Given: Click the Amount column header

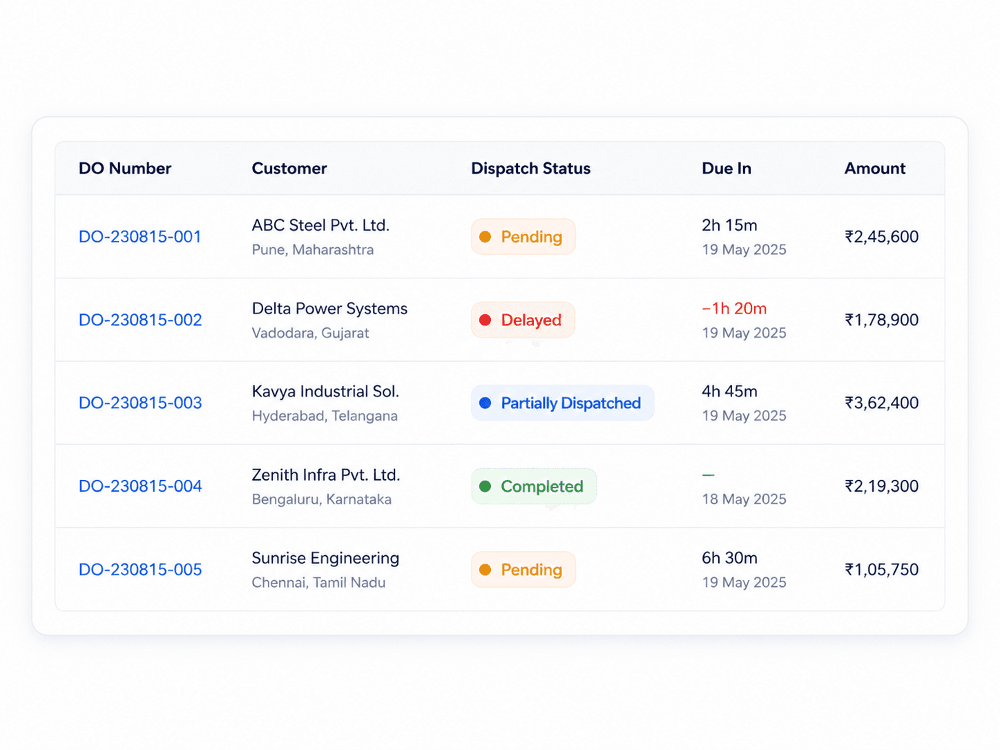Looking at the screenshot, I should point(875,169).
